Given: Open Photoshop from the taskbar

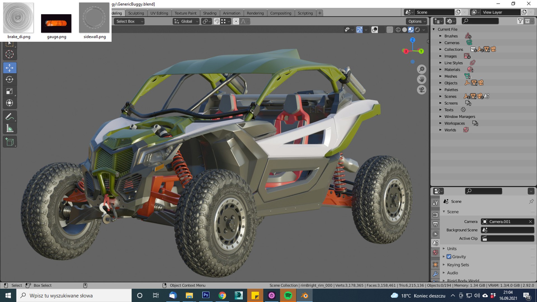Looking at the screenshot, I should click(x=206, y=296).
